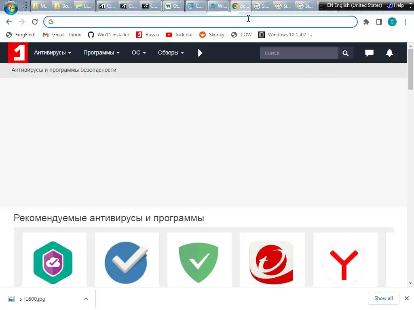
Task: Expand the Обзоры menu
Action: [171, 53]
